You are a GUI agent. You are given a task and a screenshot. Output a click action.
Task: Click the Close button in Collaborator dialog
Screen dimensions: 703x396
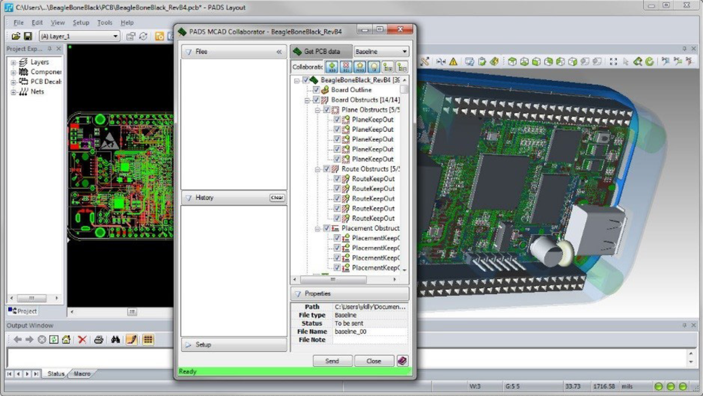[x=374, y=361]
